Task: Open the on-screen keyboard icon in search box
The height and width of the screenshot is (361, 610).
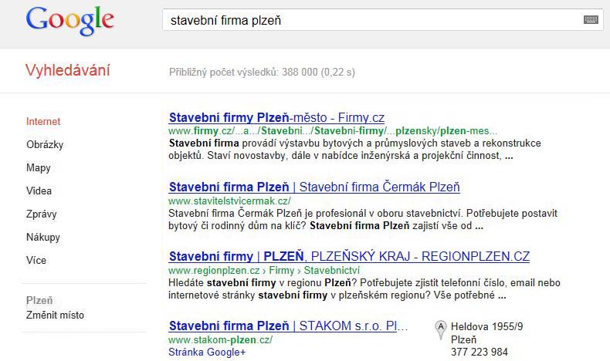Action: point(591,19)
